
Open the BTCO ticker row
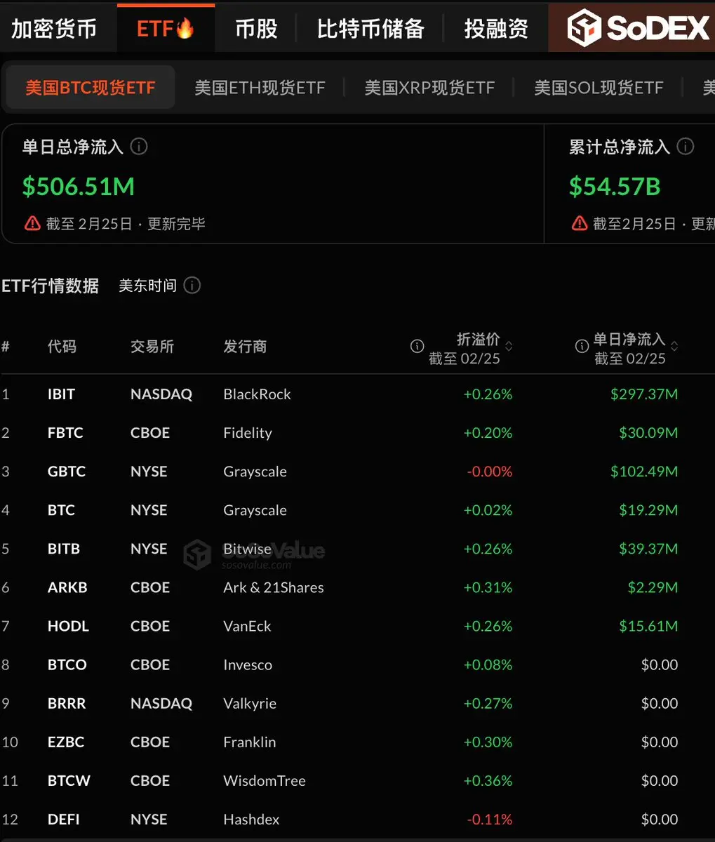67,664
